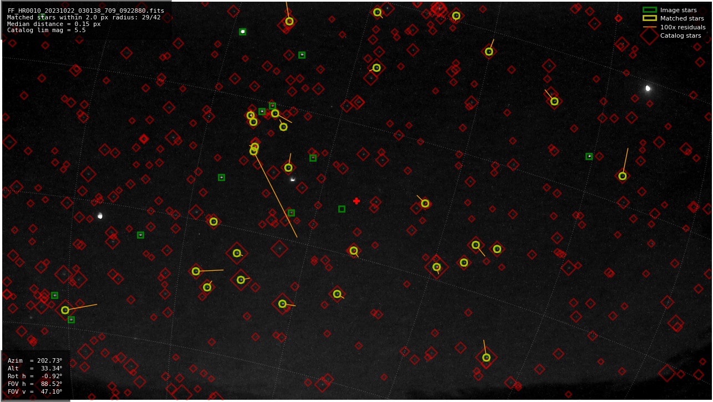Click the 'Catalog stars' legend label
Image resolution: width=713 pixels, height=402 pixels.
click(x=680, y=35)
